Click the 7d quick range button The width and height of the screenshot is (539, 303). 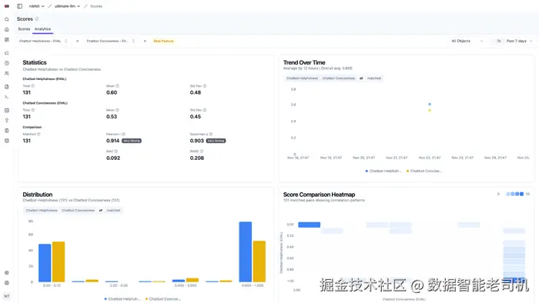pyautogui.click(x=498, y=41)
